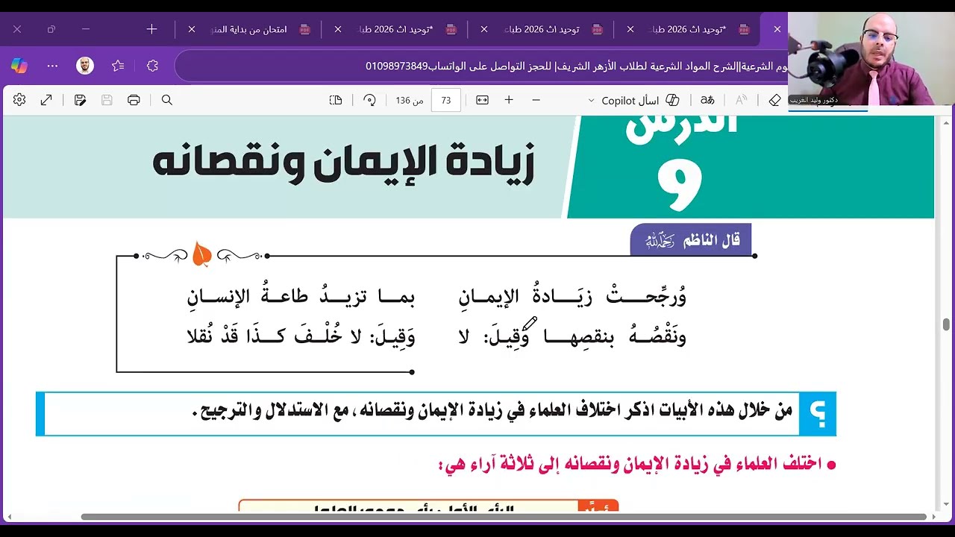
Task: Click the question line من خلال هذه الأبيات
Action: tap(492, 411)
